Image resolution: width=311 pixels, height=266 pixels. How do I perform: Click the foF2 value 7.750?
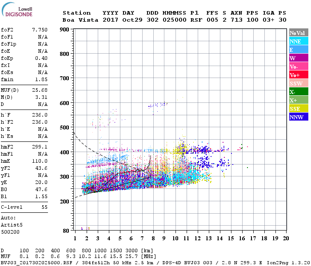(40, 30)
